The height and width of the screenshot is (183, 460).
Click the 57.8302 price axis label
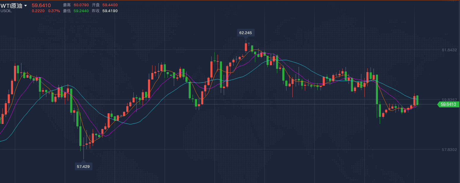point(449,149)
